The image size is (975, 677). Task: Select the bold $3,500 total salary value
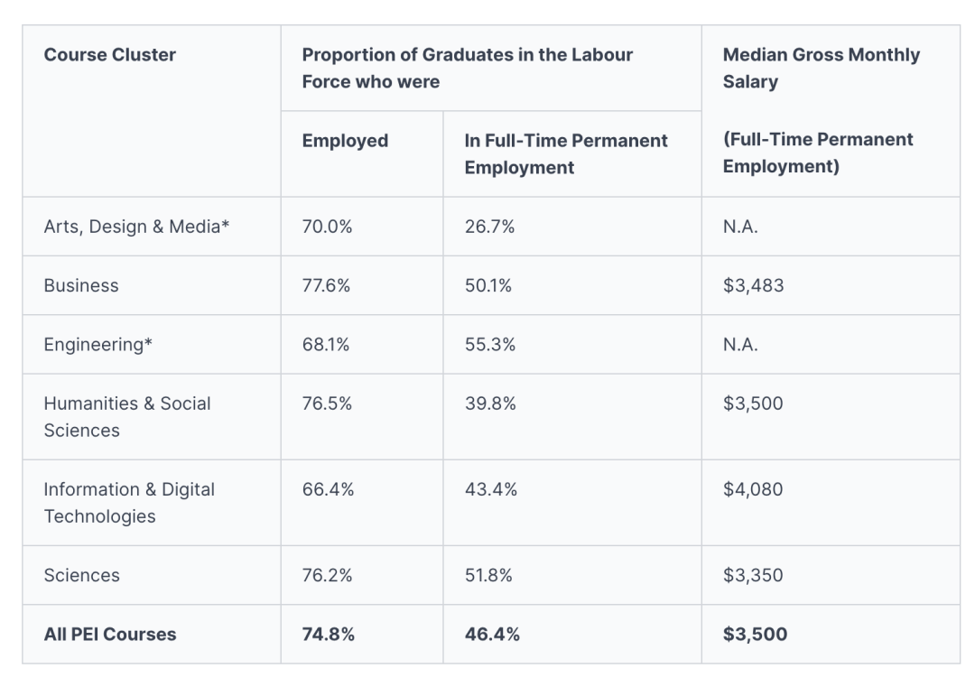[x=755, y=634]
